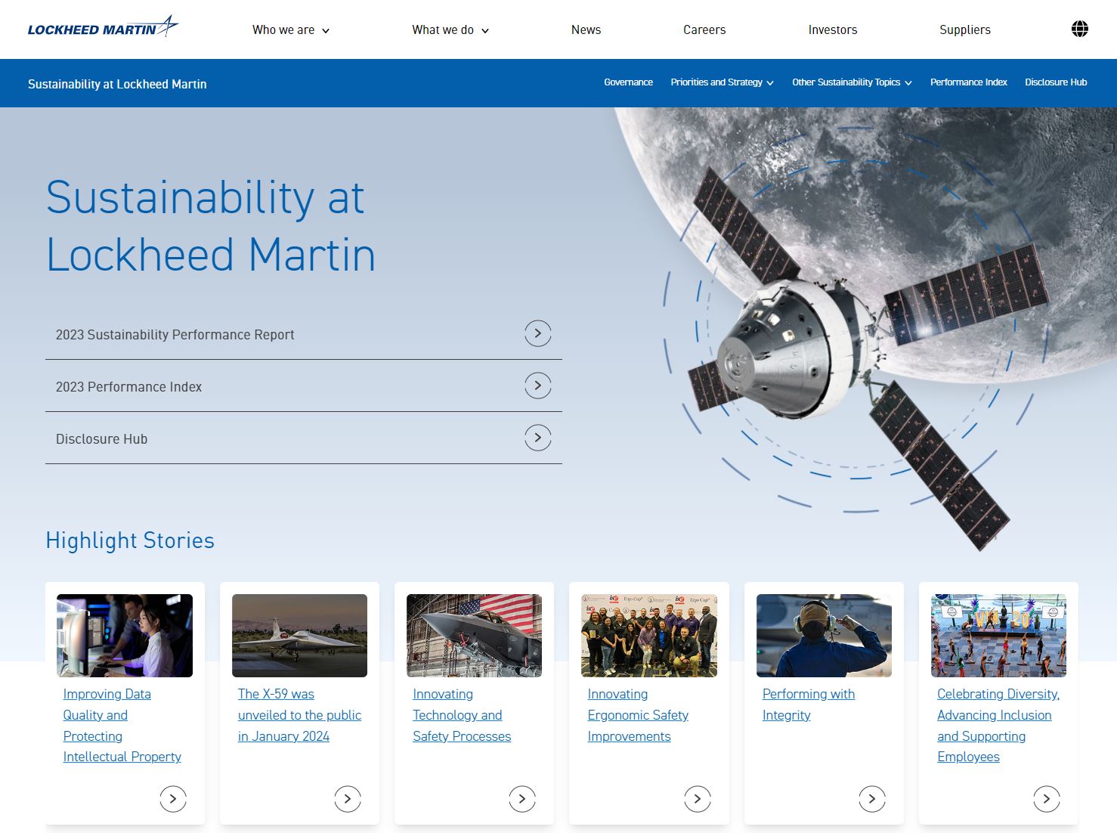This screenshot has width=1117, height=833.
Task: Open the 2023 Performance Index link text
Action: coord(128,387)
